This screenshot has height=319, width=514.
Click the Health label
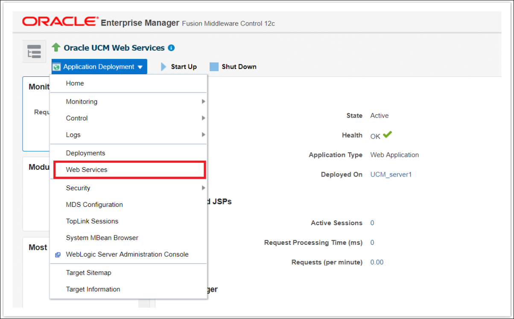coord(352,135)
